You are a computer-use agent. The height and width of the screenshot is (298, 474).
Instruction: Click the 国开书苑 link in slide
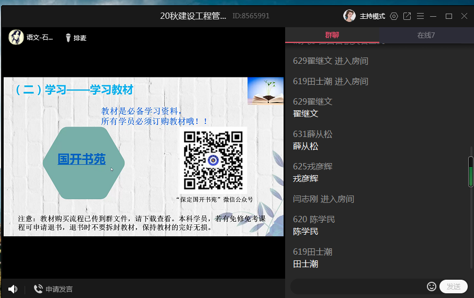(82, 159)
